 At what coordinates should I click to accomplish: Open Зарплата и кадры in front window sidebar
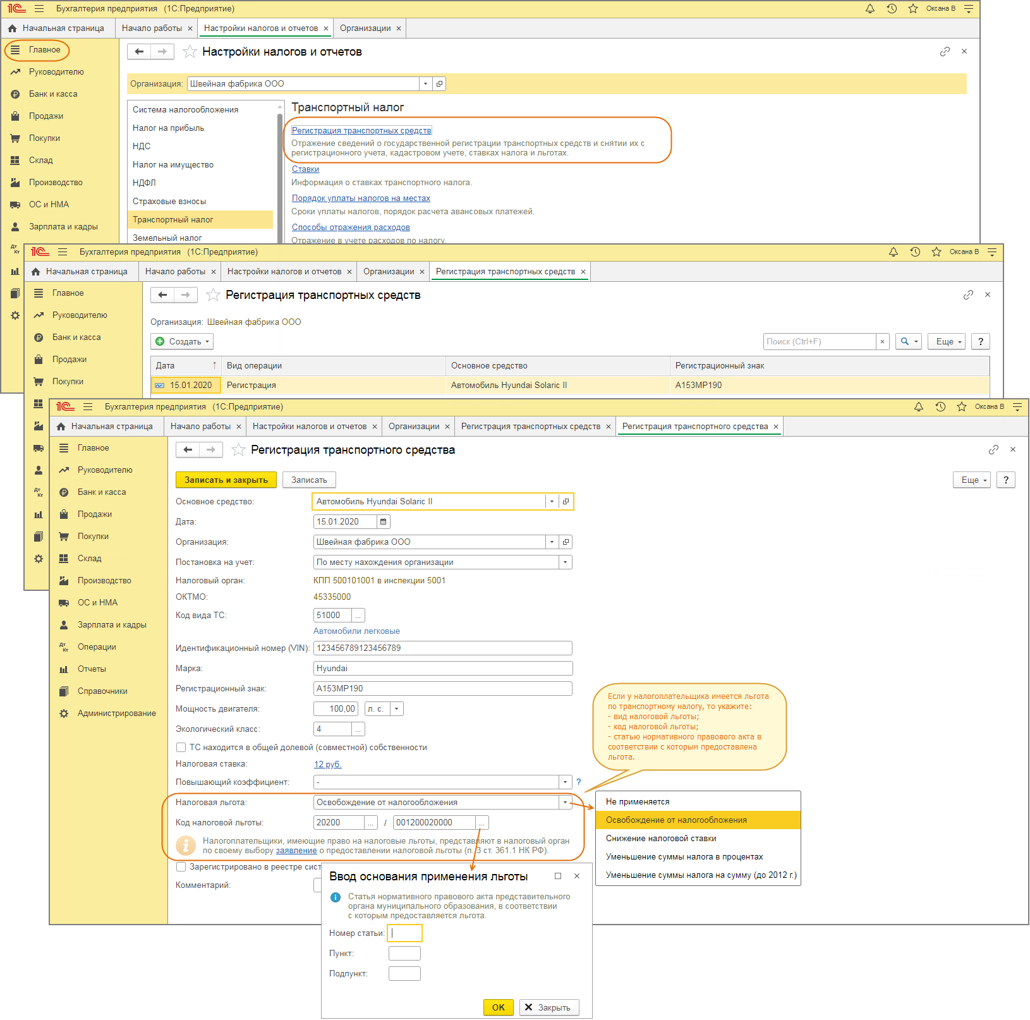[x=112, y=625]
